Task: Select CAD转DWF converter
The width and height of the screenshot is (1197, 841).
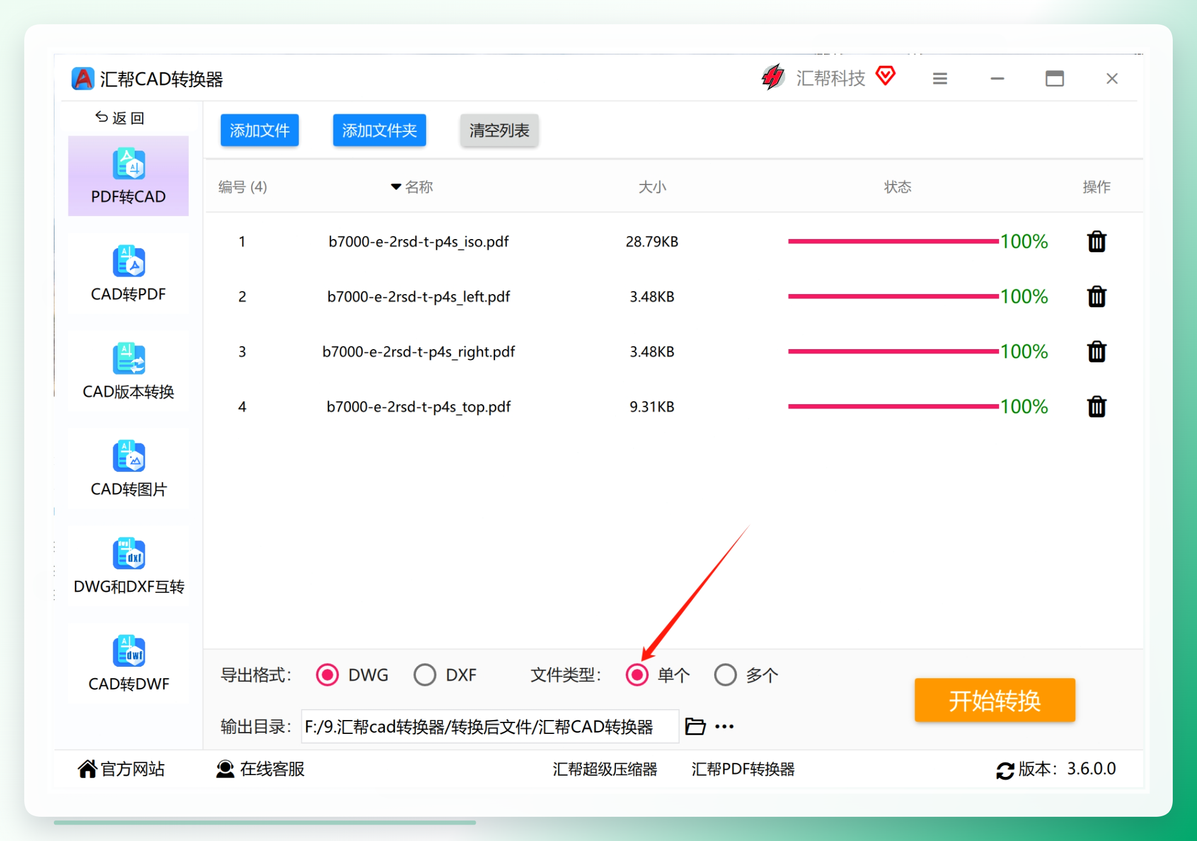Action: pos(128,663)
